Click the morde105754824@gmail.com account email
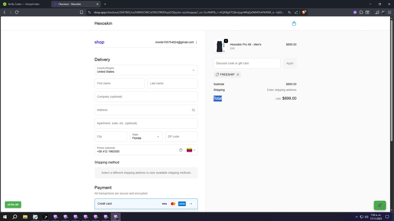Image resolution: width=394 pixels, height=221 pixels. click(x=174, y=42)
